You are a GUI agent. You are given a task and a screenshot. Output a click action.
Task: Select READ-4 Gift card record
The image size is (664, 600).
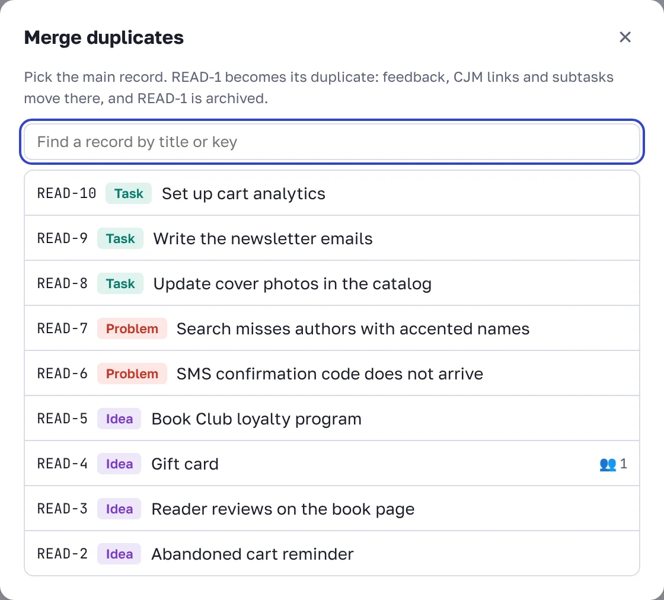click(x=332, y=464)
